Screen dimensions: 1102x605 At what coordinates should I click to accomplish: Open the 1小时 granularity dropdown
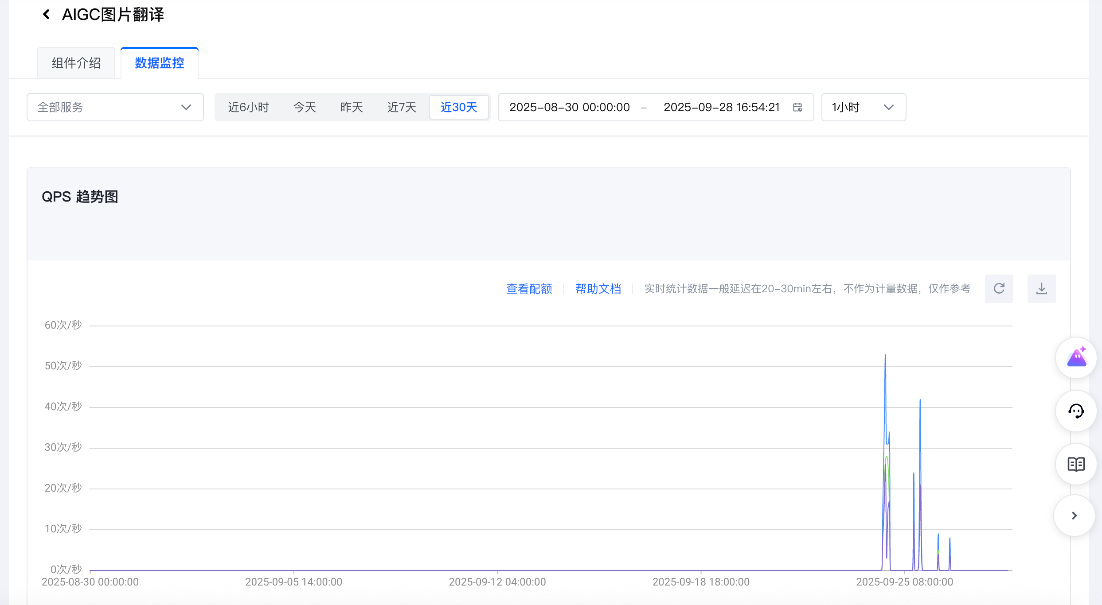tap(863, 107)
